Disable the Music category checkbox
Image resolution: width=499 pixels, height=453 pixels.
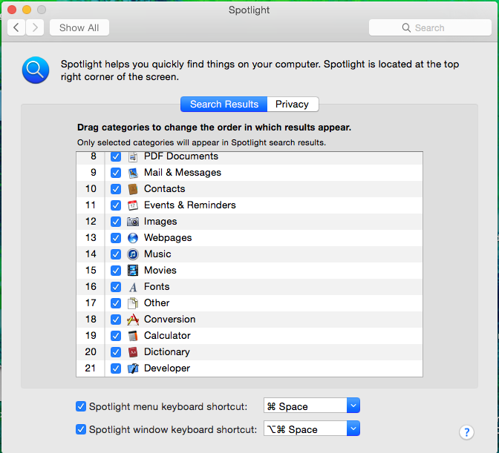click(116, 254)
